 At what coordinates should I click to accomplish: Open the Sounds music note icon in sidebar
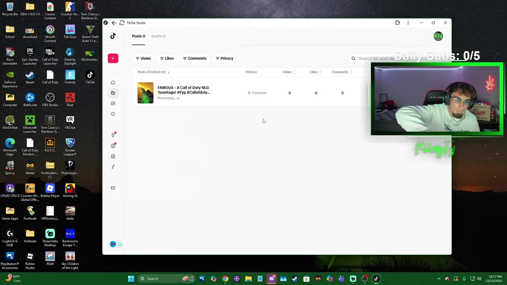click(113, 167)
